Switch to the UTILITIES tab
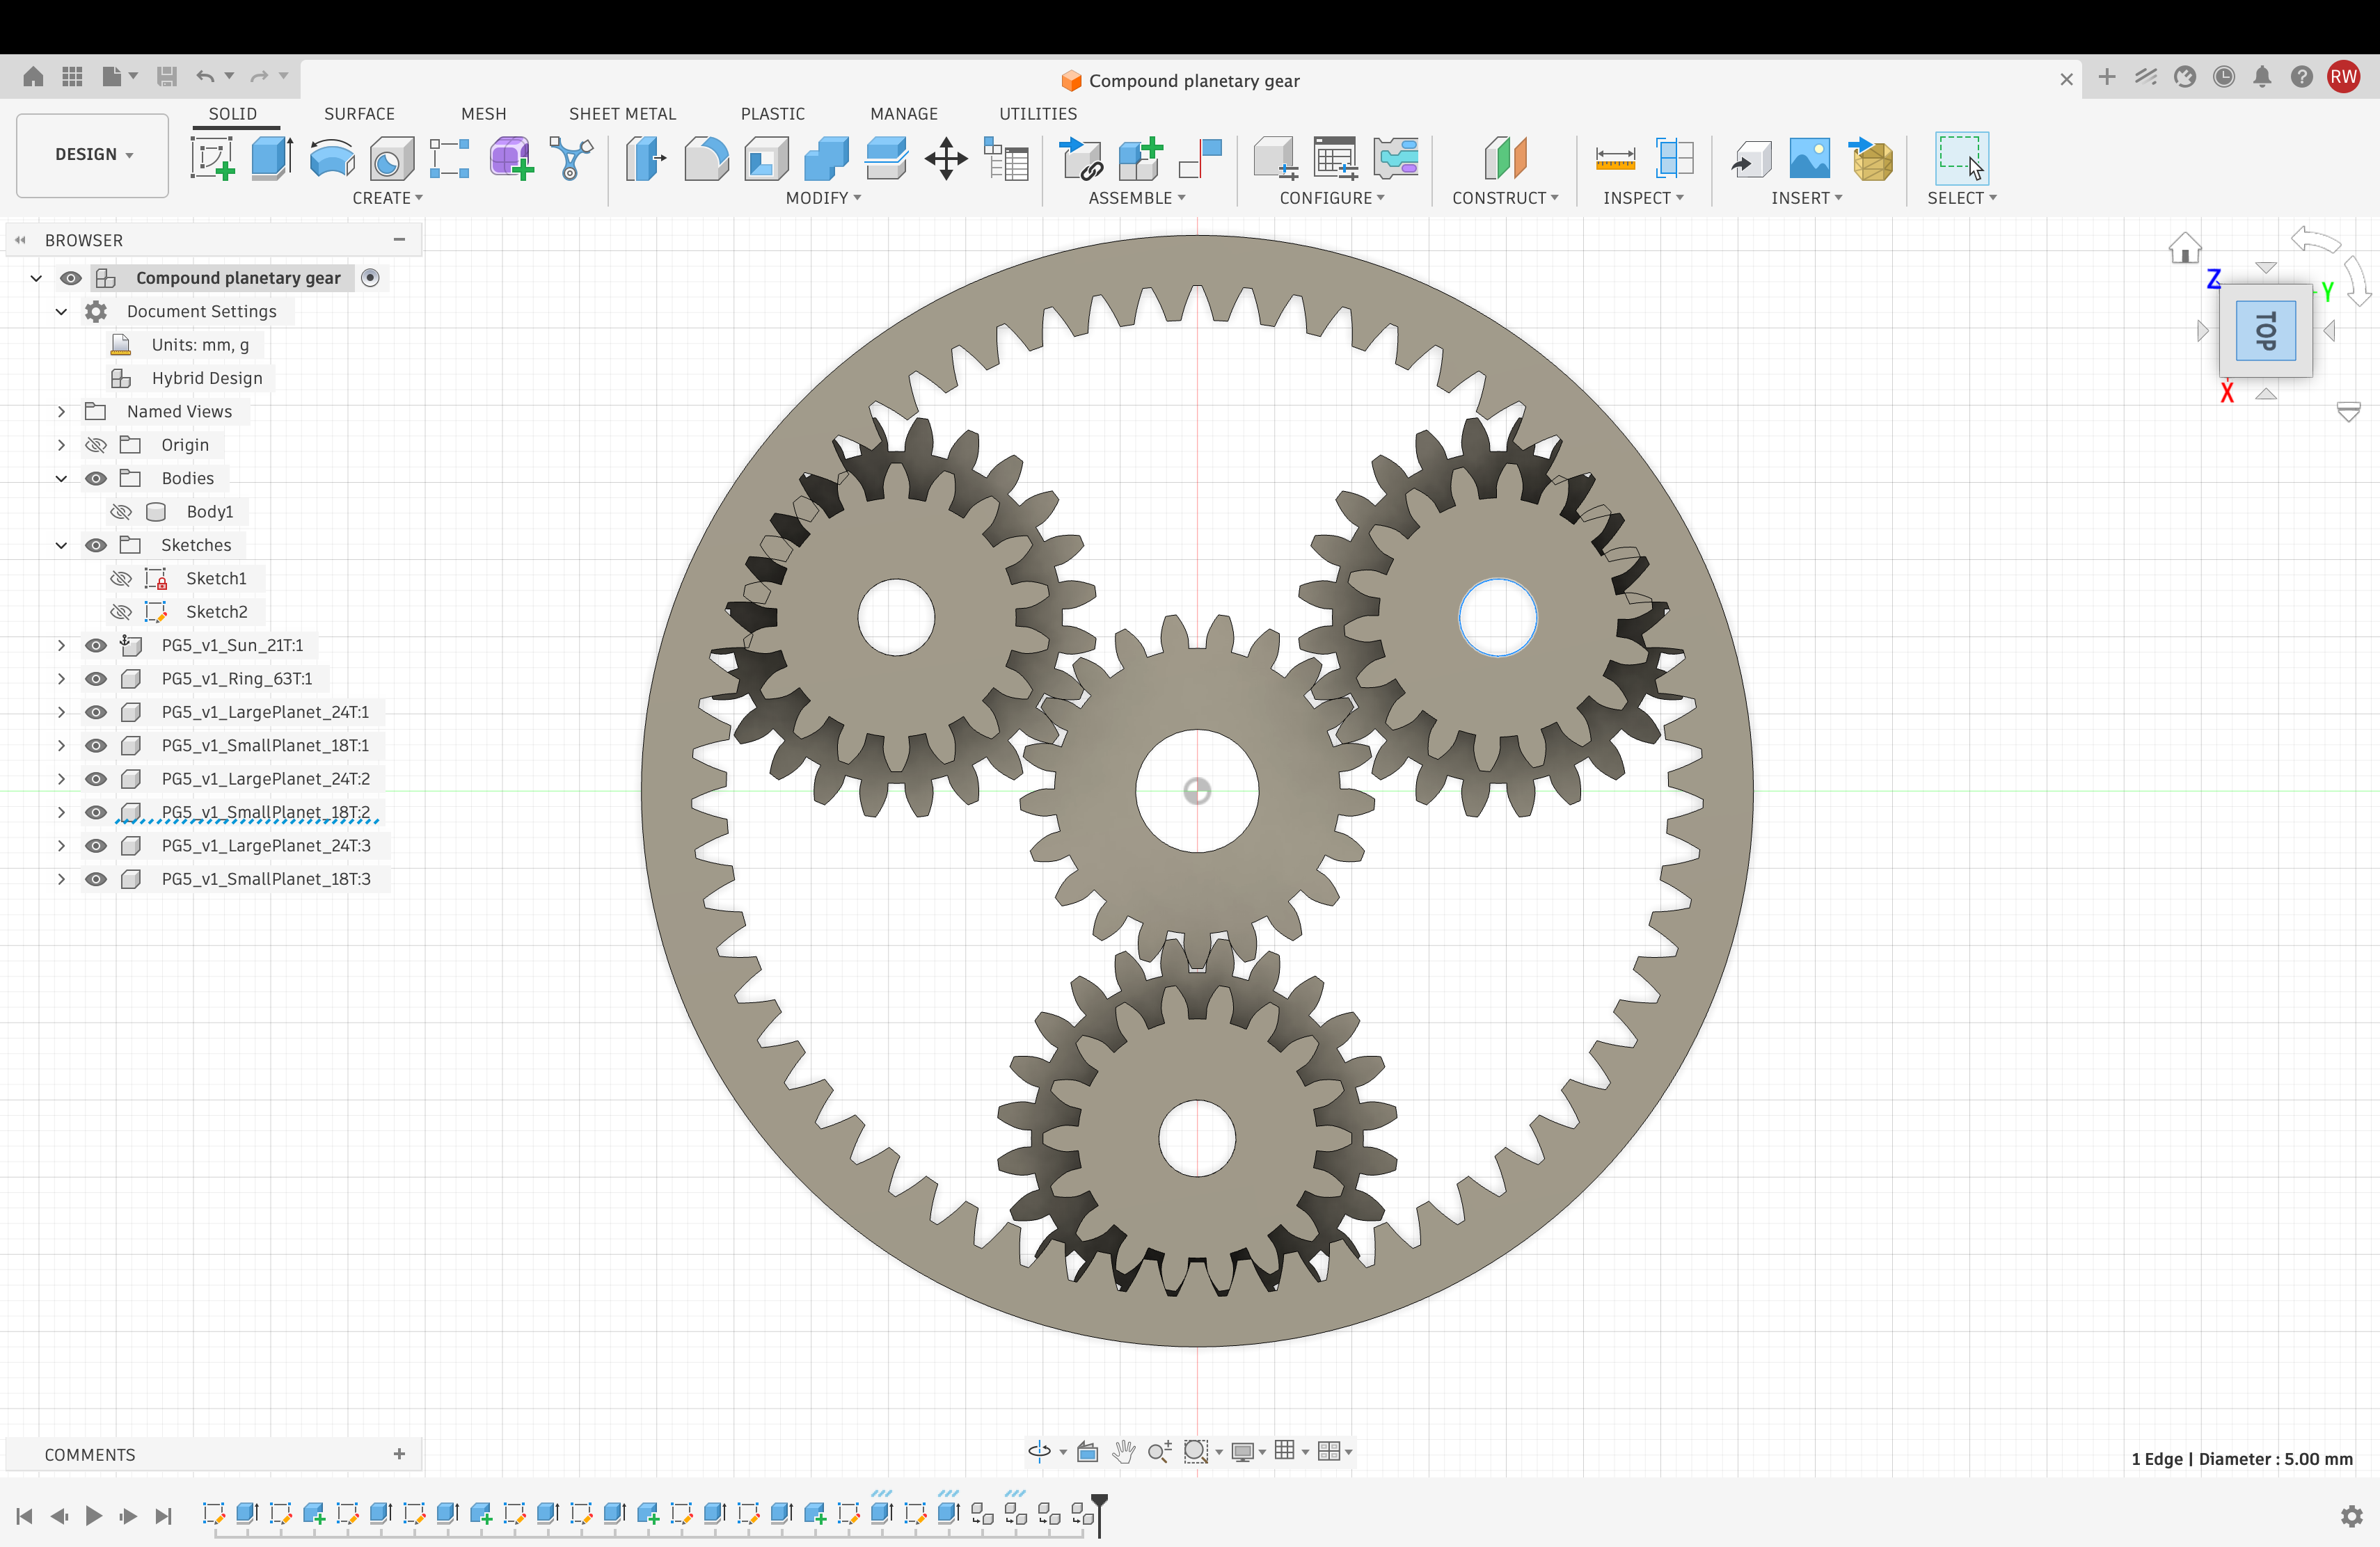2380x1547 pixels. pos(1038,114)
